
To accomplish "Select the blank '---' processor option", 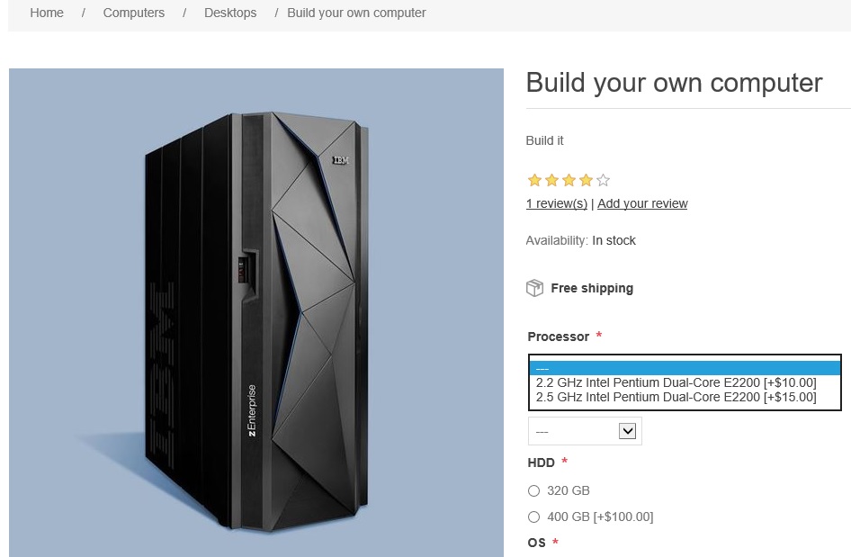I will coord(685,368).
